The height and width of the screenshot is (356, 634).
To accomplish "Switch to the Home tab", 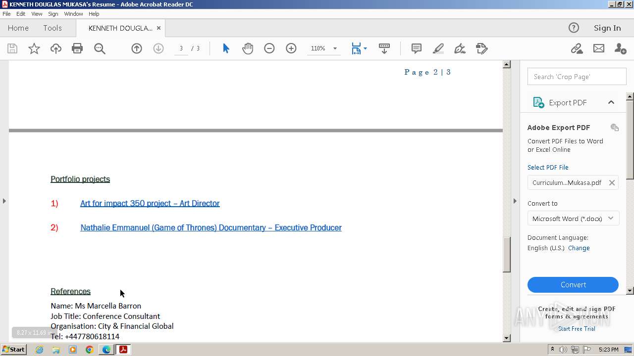I will coord(18,28).
